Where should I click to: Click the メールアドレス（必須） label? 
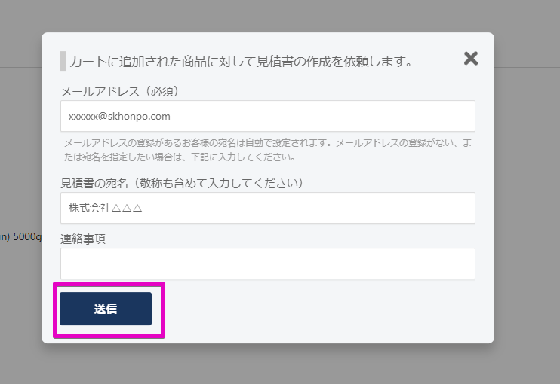(119, 91)
